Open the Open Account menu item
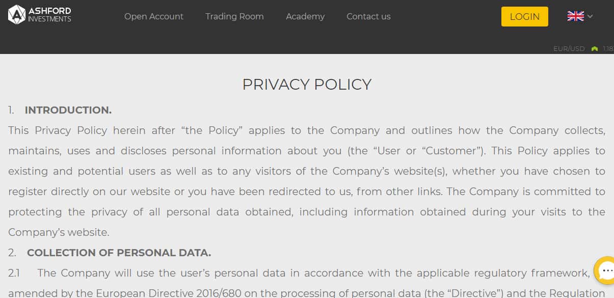This screenshot has width=614, height=298. [x=153, y=16]
